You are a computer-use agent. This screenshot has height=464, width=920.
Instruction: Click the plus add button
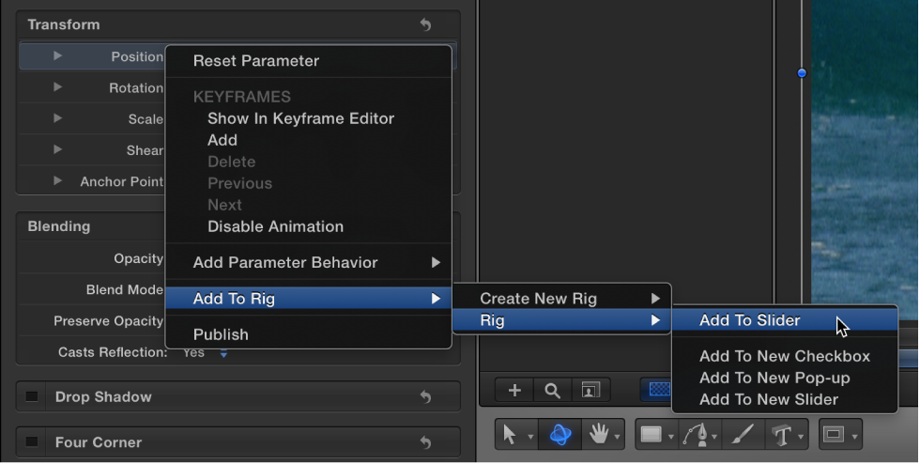click(514, 390)
